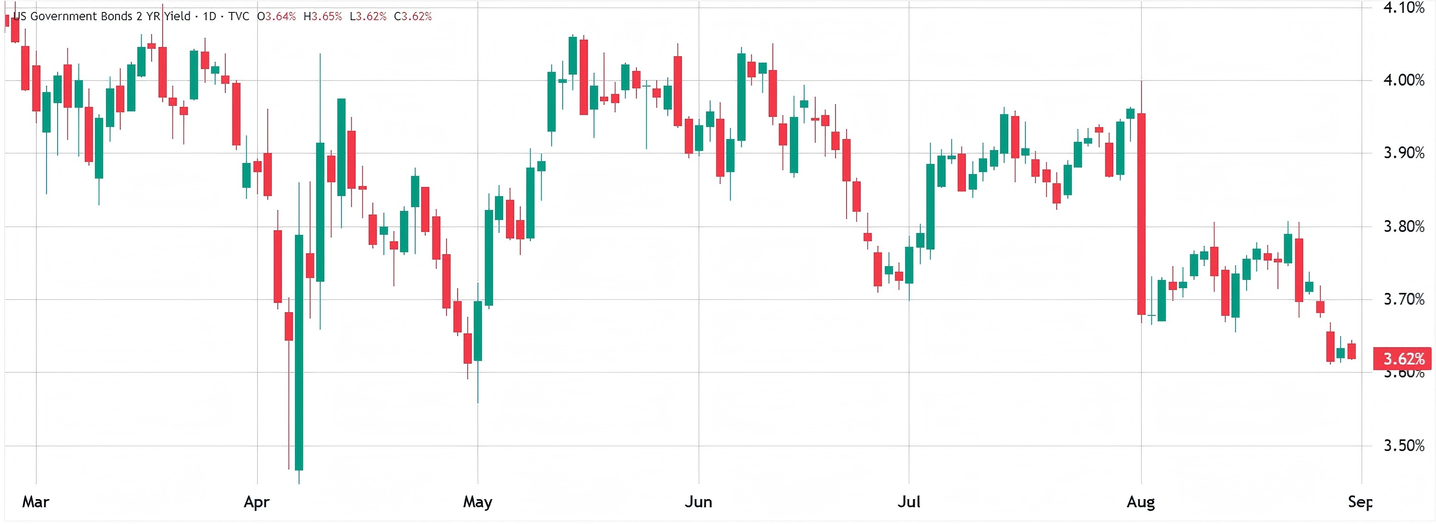Click the 1D interval label in legend

pyautogui.click(x=209, y=16)
